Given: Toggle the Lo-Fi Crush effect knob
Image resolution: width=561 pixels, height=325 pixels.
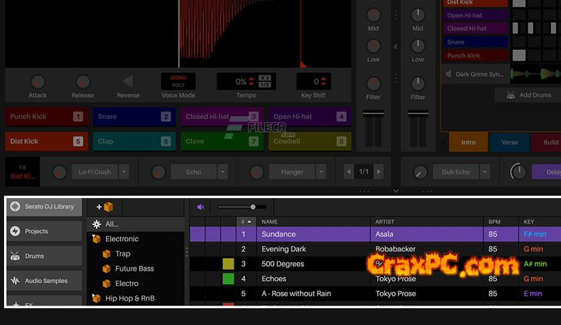Looking at the screenshot, I should [x=60, y=172].
